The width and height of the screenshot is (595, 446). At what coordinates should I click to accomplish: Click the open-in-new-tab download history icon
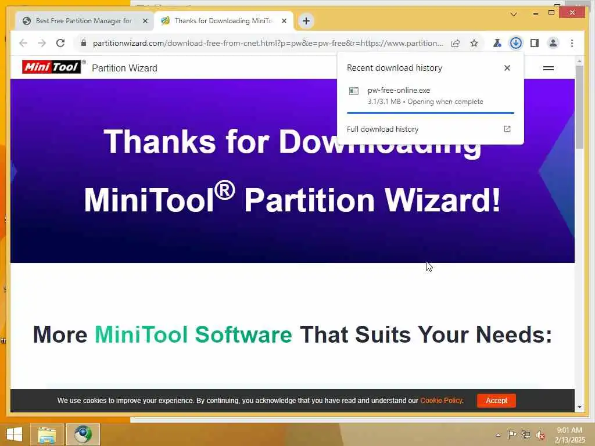pyautogui.click(x=507, y=129)
